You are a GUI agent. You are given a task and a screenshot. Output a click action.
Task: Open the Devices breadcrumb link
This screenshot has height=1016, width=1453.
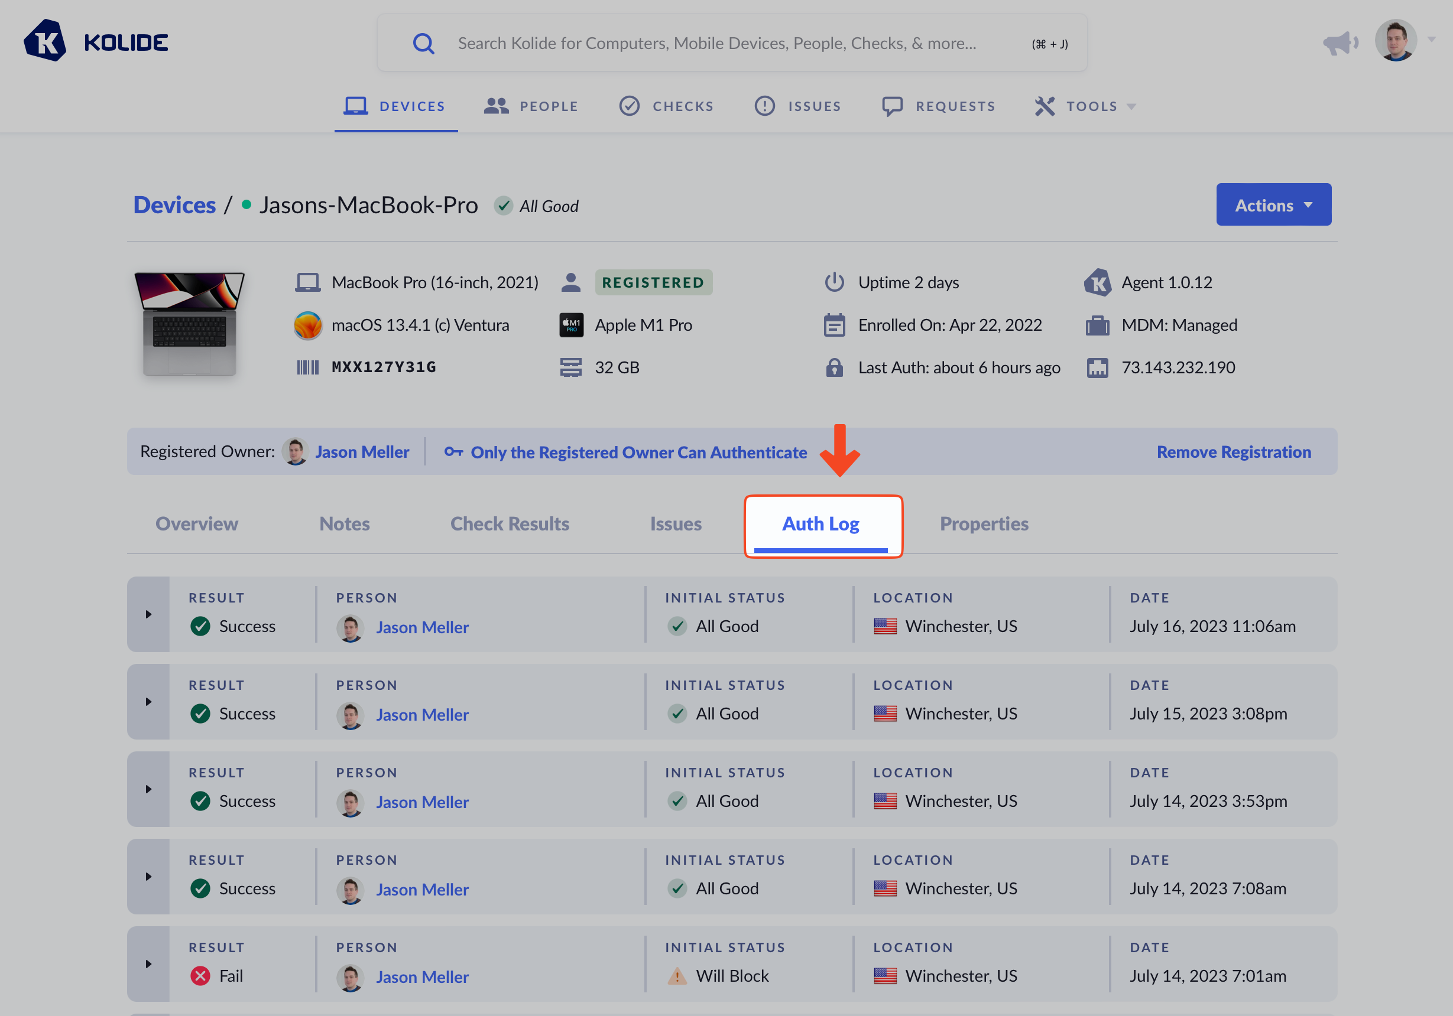coord(174,206)
